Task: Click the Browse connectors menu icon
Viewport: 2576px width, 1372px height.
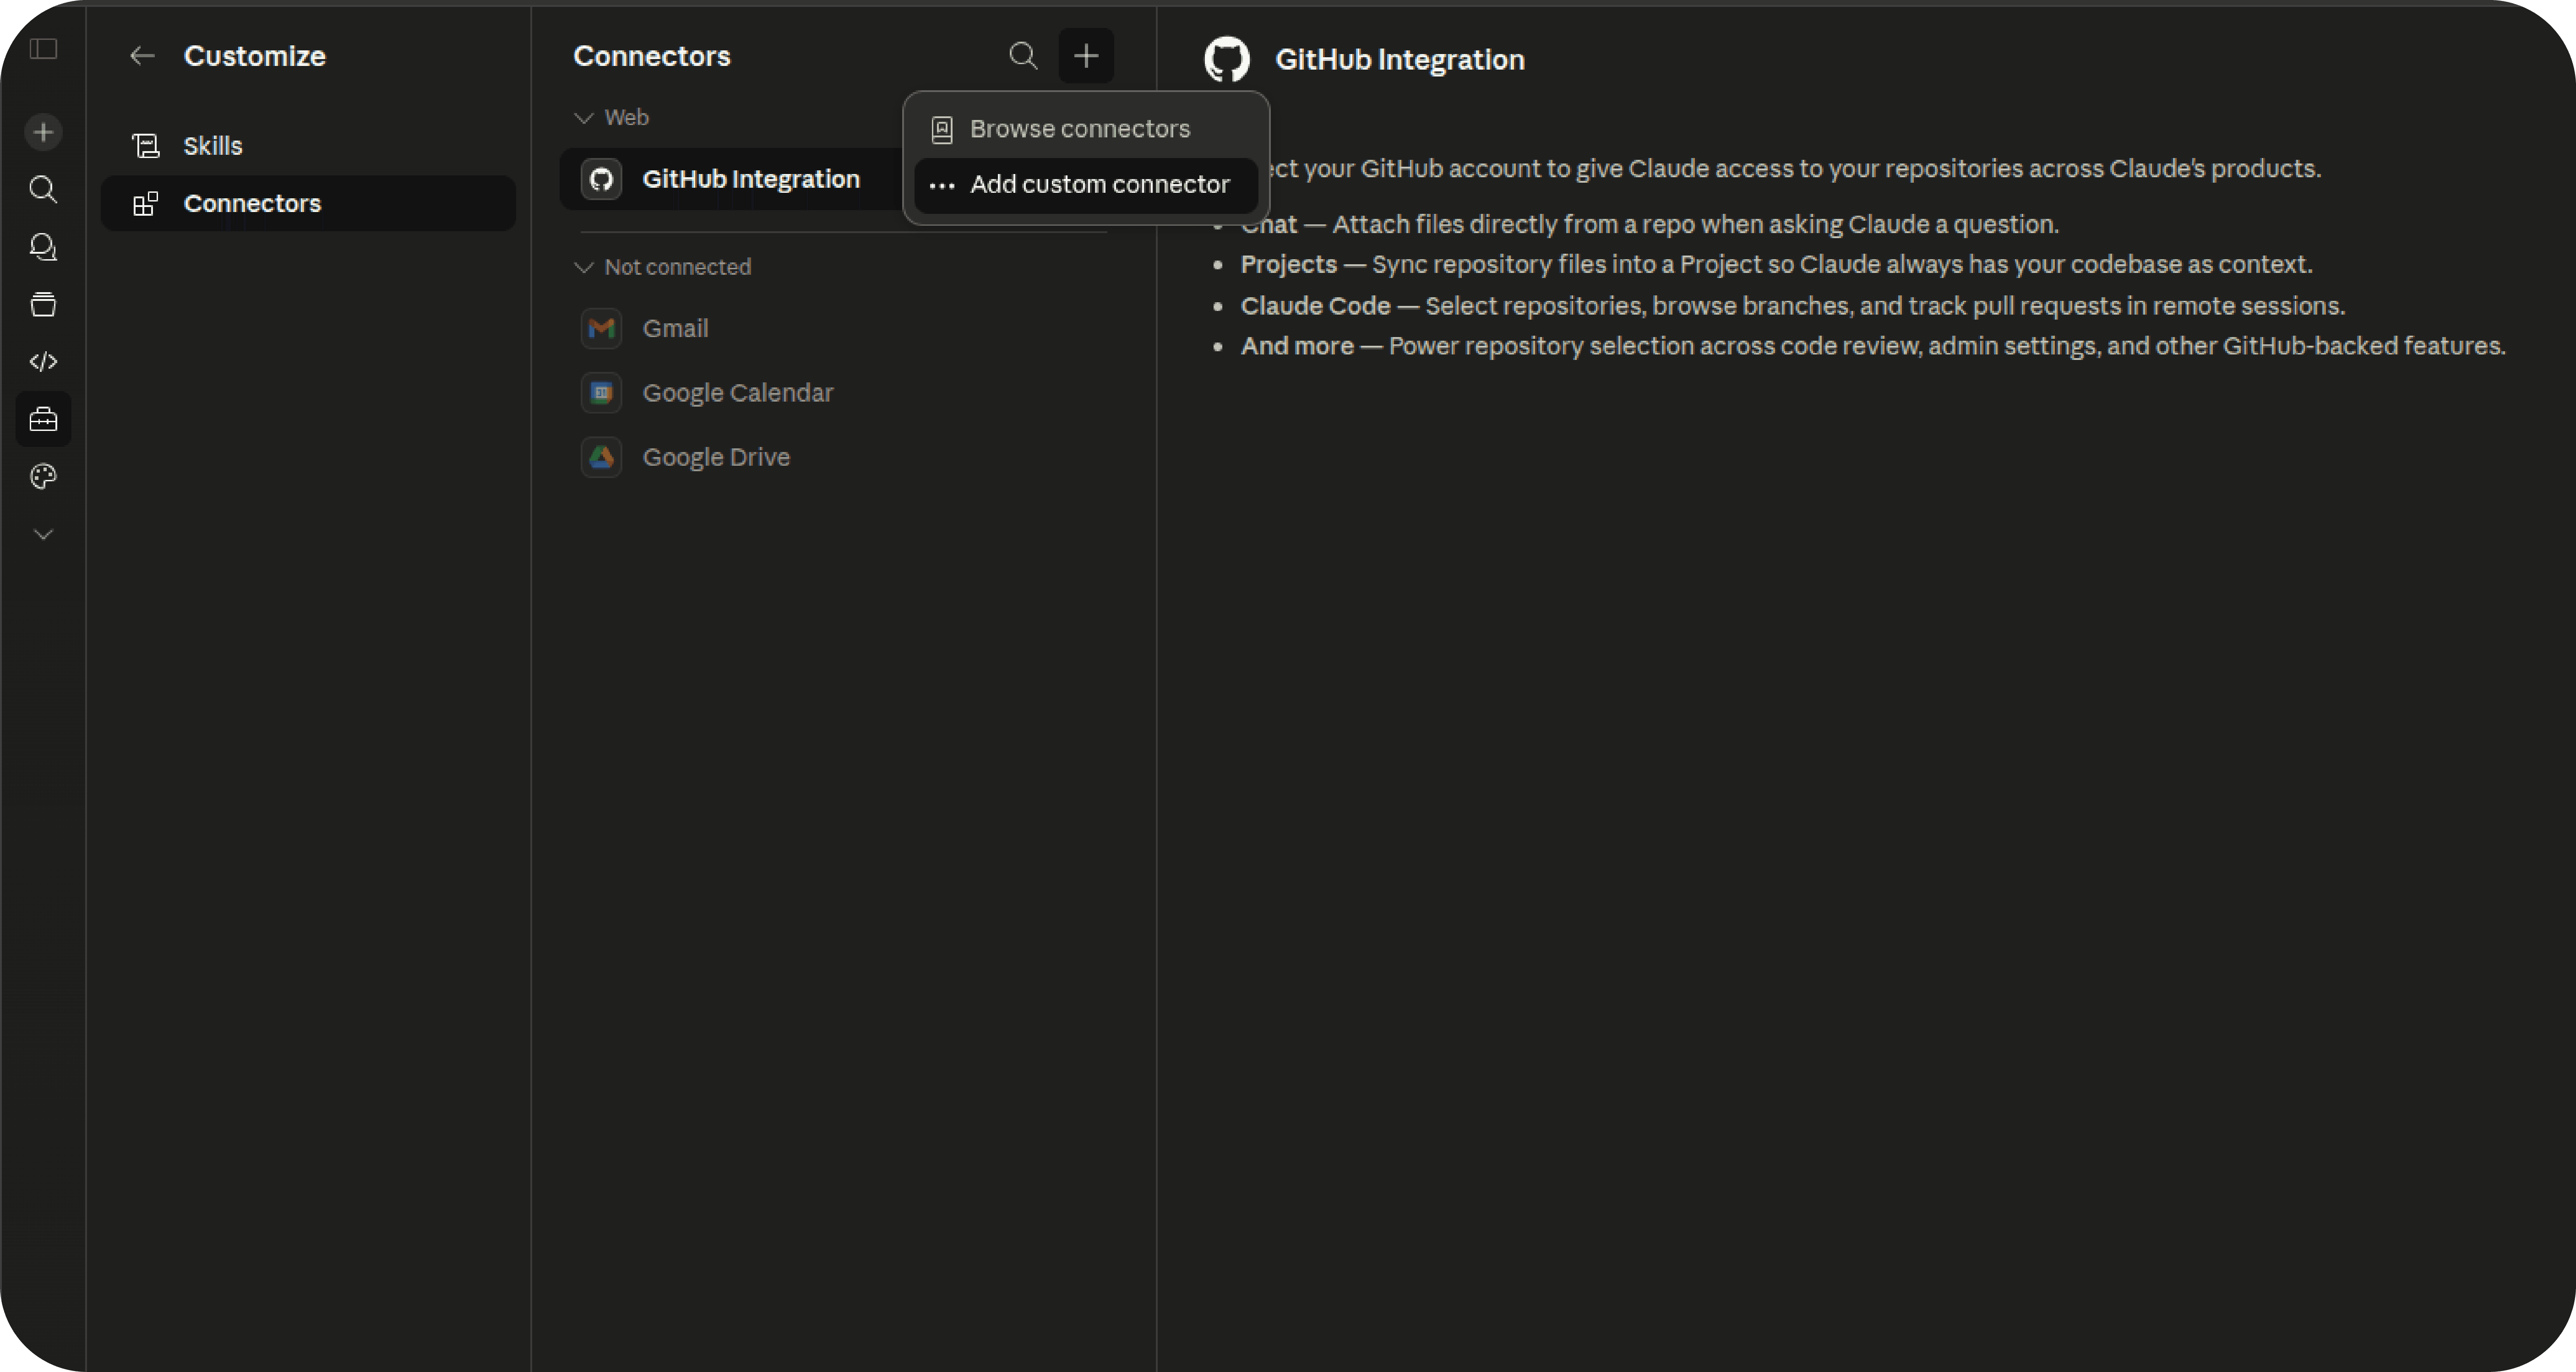Action: coord(941,129)
